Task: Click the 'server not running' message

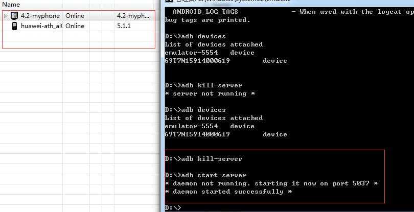Action: pos(210,93)
